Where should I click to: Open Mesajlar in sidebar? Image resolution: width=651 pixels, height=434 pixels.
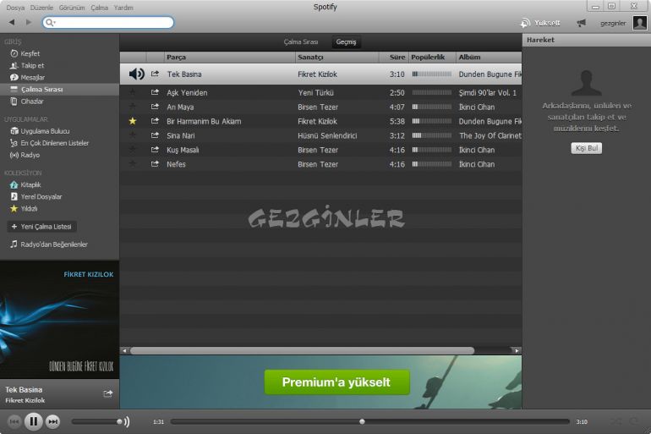[x=27, y=77]
